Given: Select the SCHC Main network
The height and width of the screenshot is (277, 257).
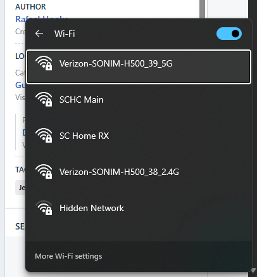Looking at the screenshot, I should point(139,100).
